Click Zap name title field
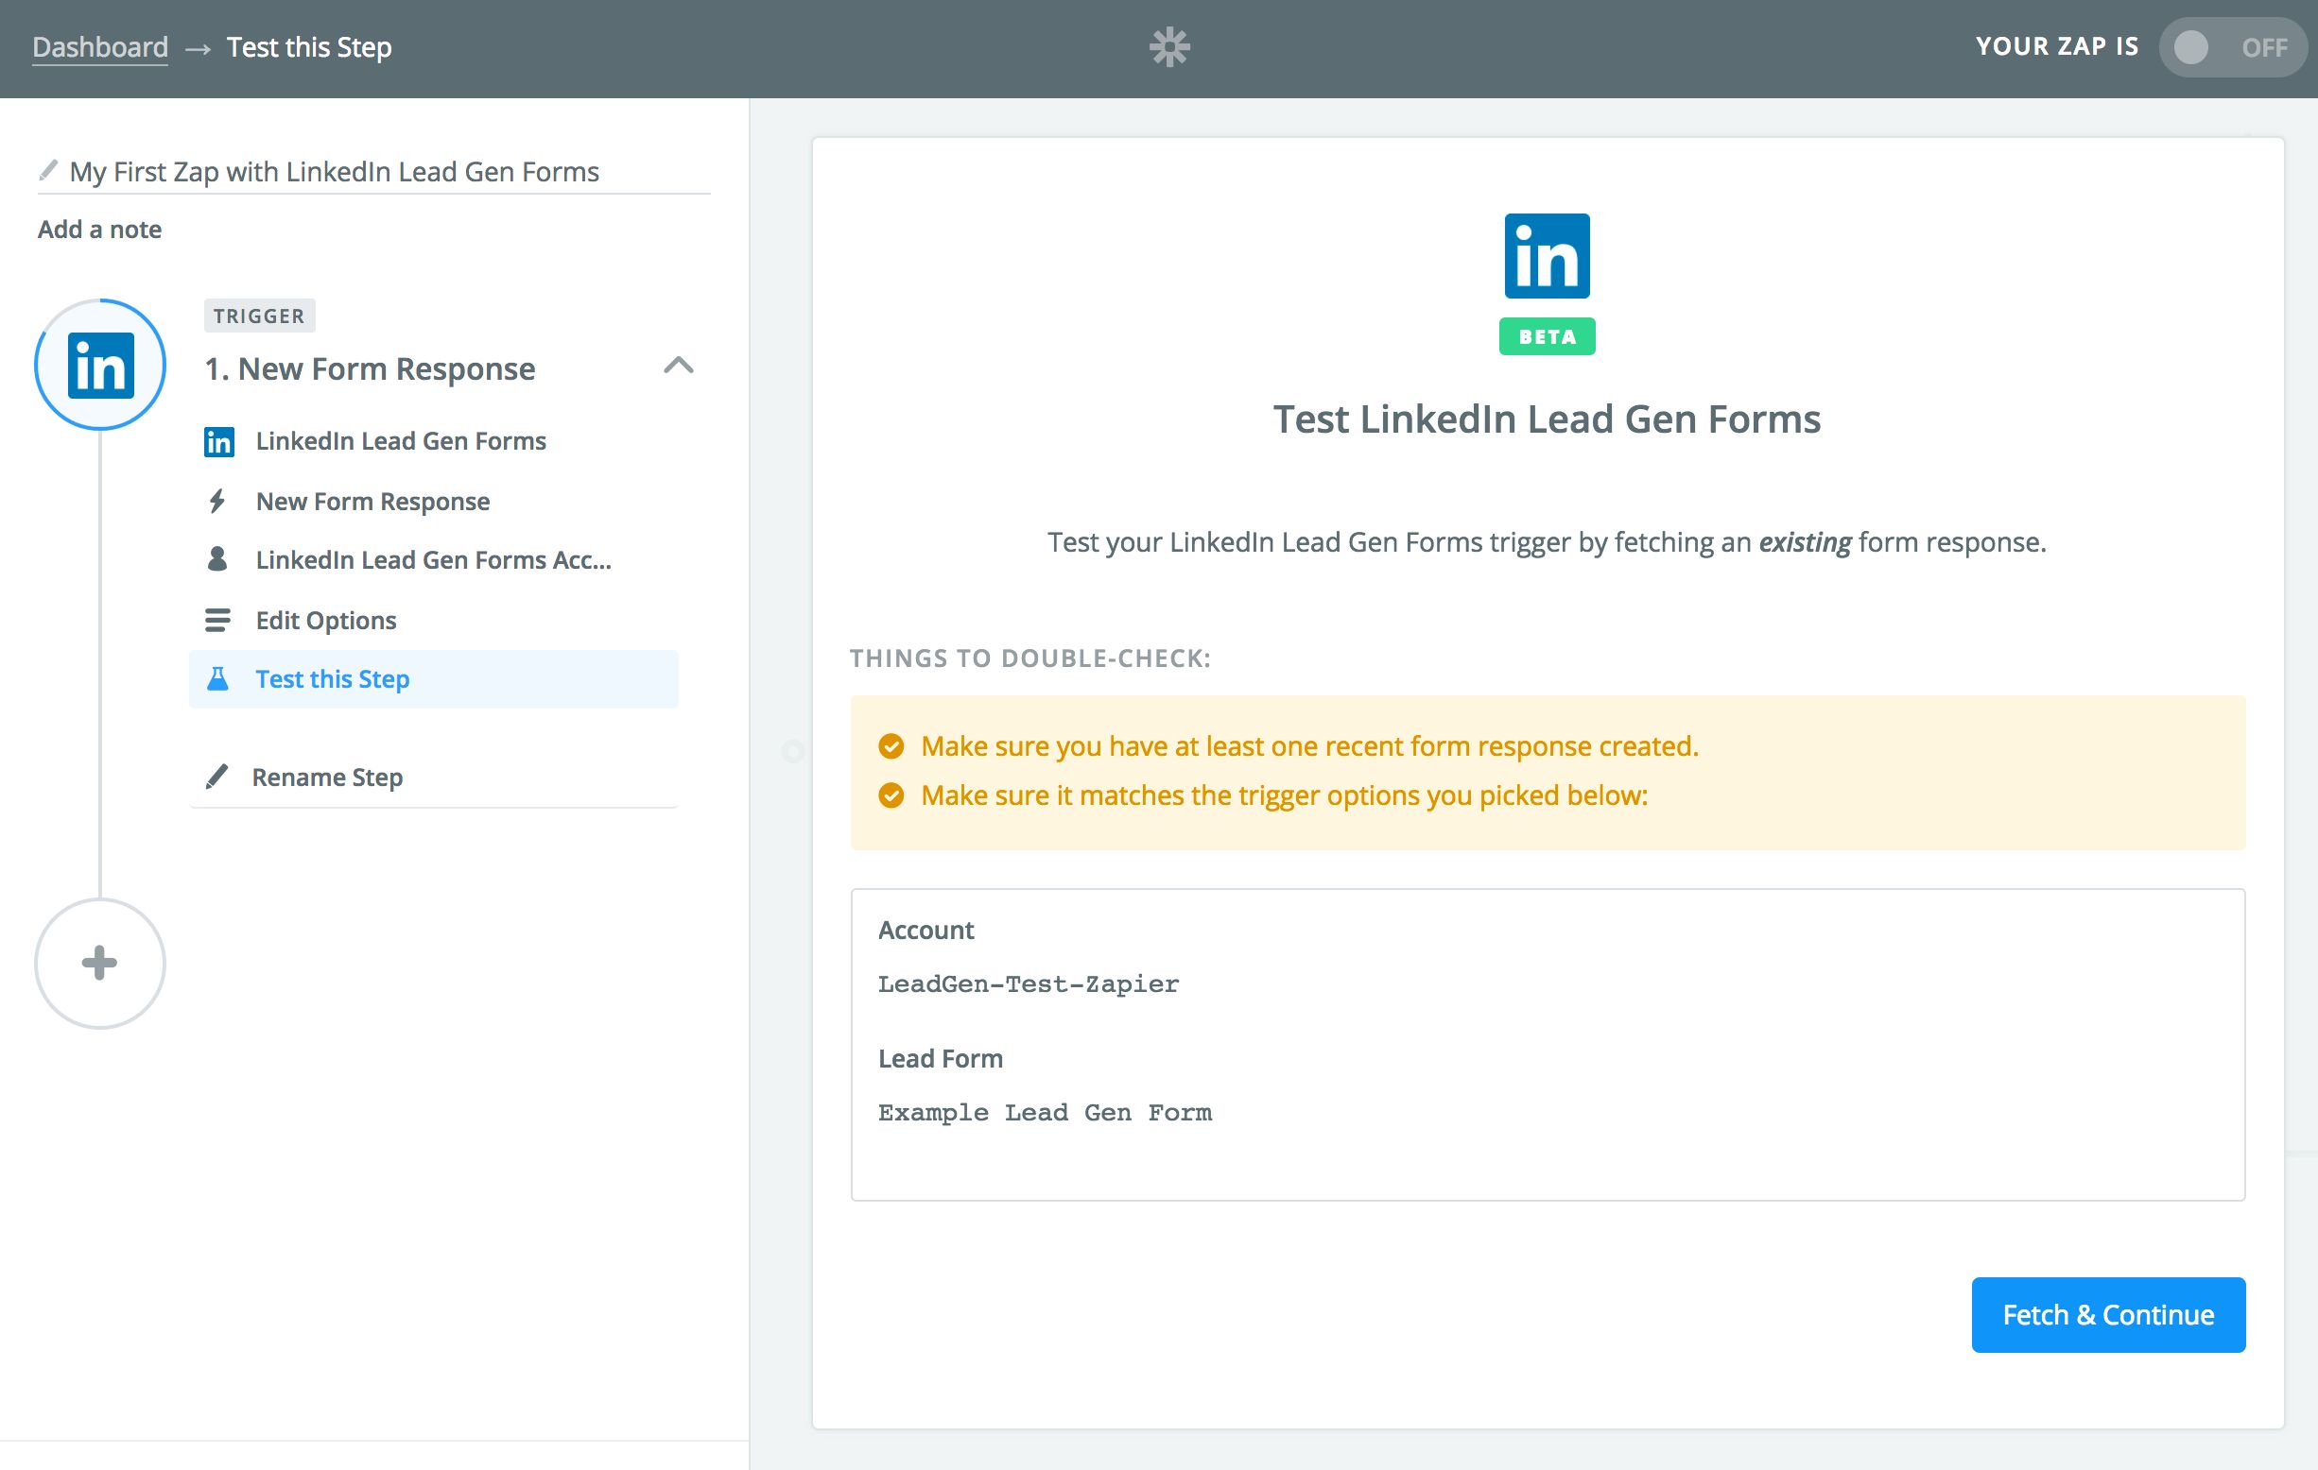 click(334, 171)
